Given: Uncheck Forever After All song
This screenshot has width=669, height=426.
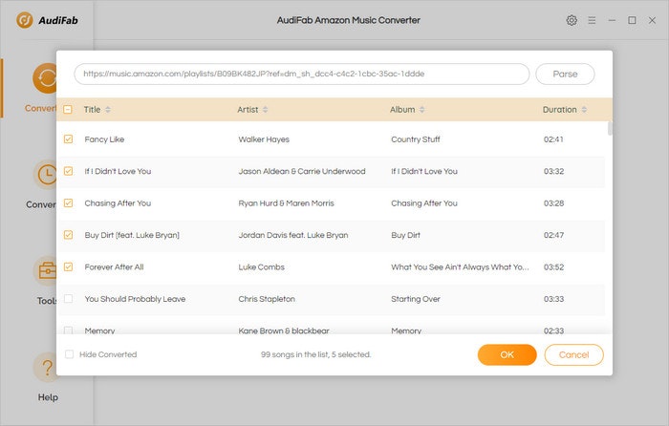Looking at the screenshot, I should click(x=68, y=266).
